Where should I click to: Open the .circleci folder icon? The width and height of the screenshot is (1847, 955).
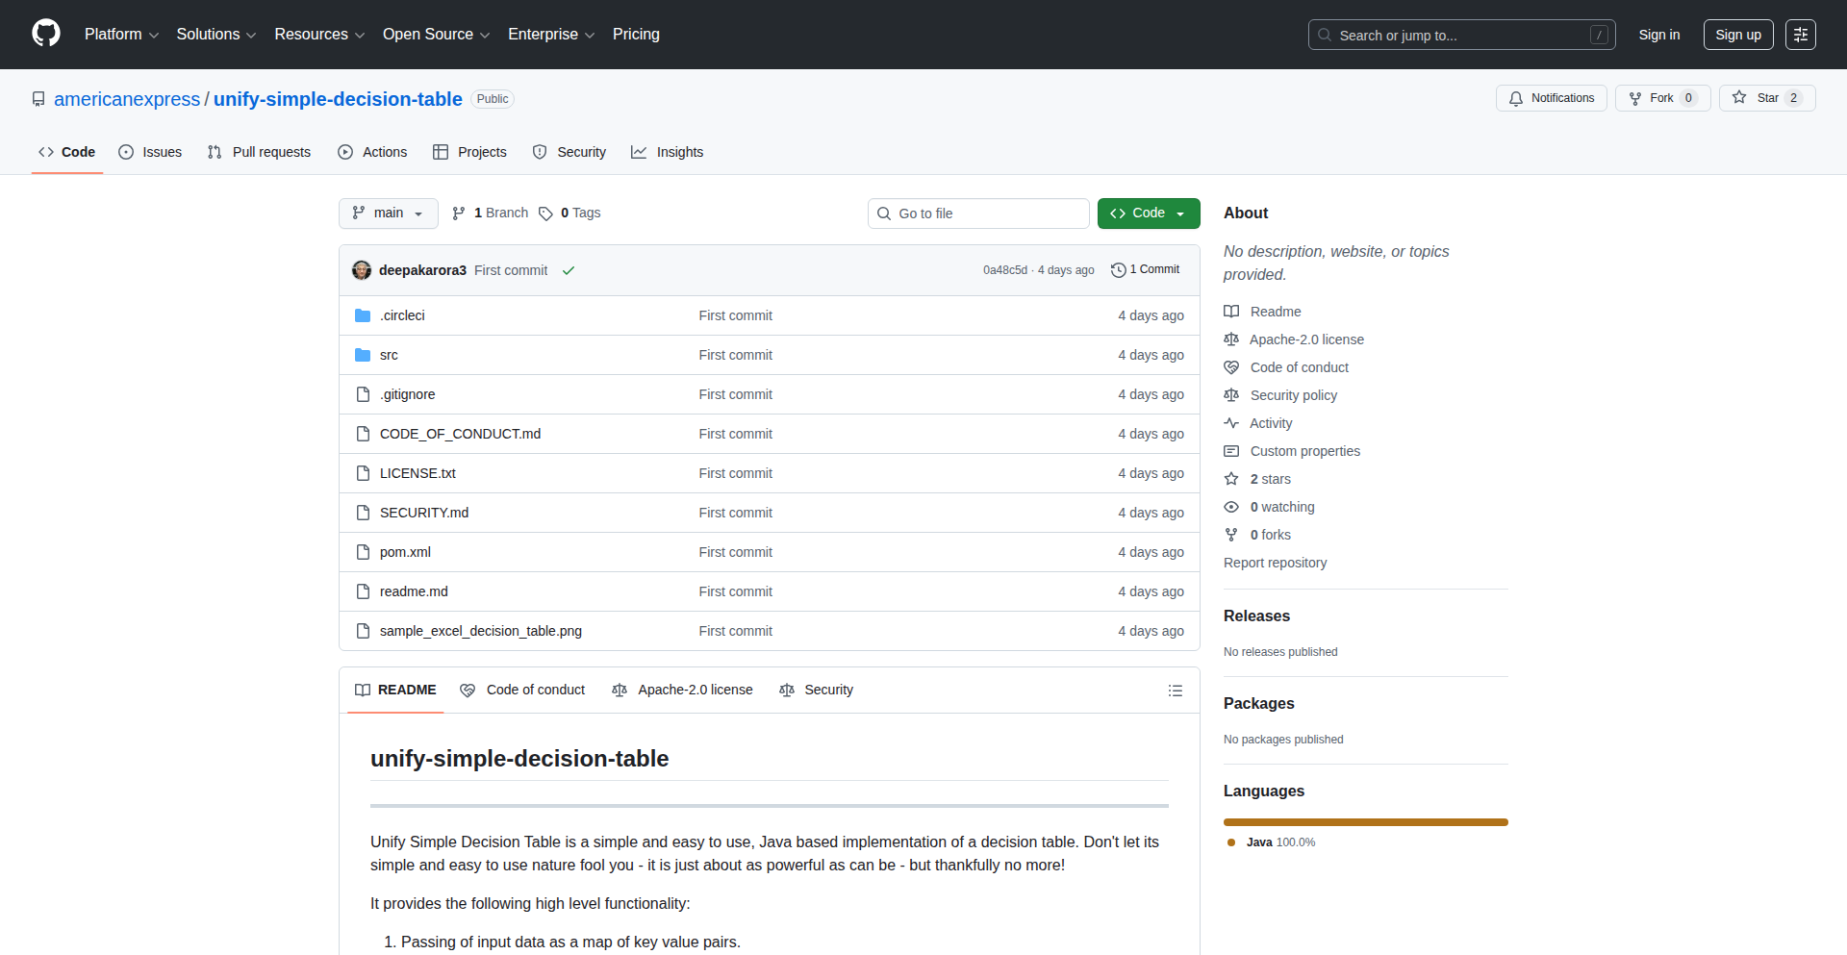click(363, 314)
